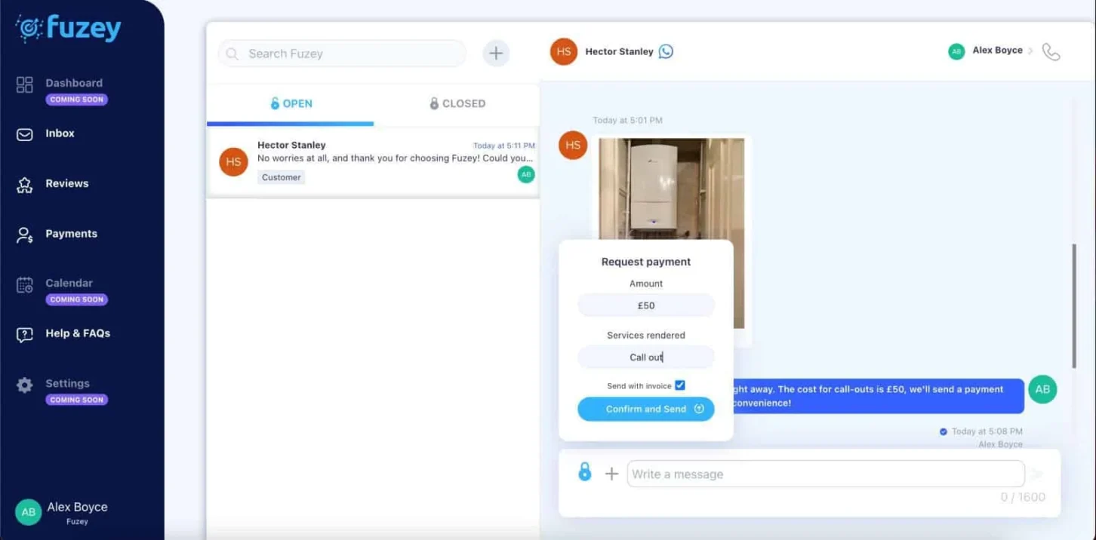1096x540 pixels.
Task: Click the Calendar icon in sidebar
Action: pos(25,285)
